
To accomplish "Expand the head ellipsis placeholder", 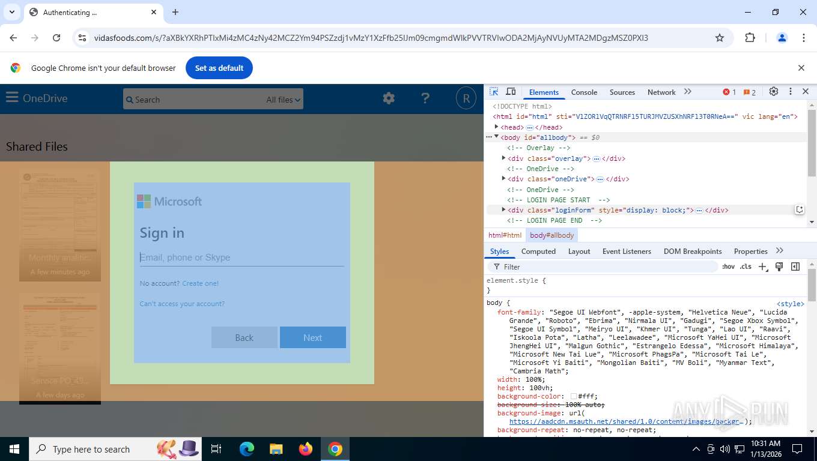I will (x=530, y=128).
